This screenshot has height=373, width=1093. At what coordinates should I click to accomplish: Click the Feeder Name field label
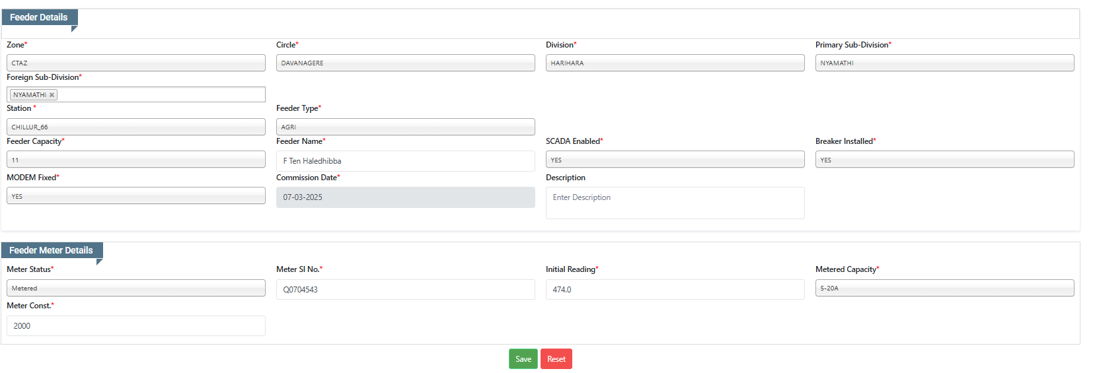[x=301, y=141]
